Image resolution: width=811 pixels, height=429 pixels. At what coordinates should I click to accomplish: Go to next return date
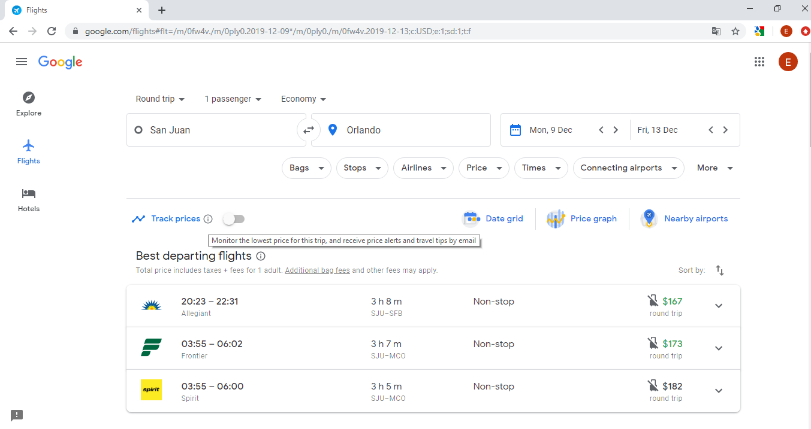coord(725,130)
